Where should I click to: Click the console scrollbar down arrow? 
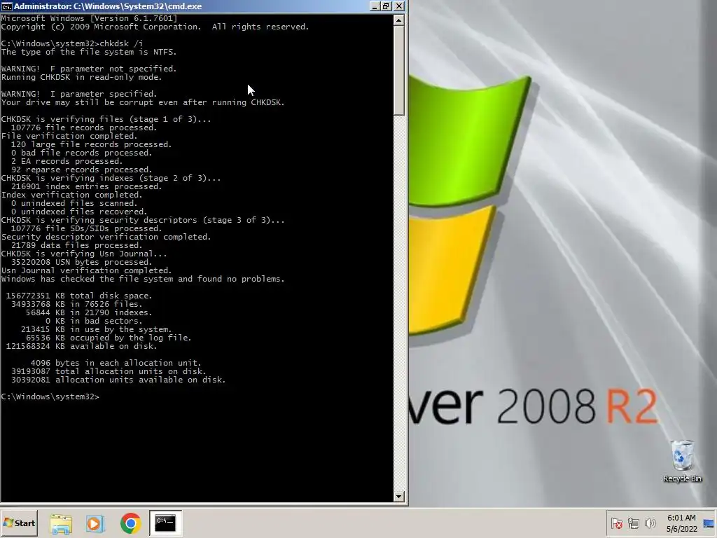(398, 496)
